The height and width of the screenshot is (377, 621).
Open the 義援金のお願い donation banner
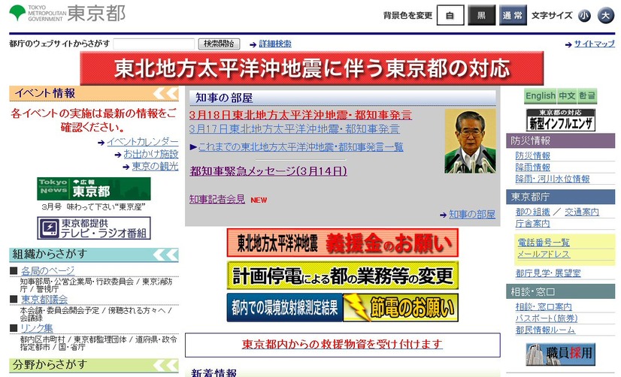pos(343,243)
